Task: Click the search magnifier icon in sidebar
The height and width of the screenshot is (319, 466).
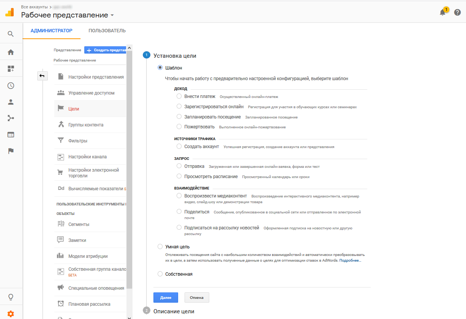Action: (x=11, y=34)
